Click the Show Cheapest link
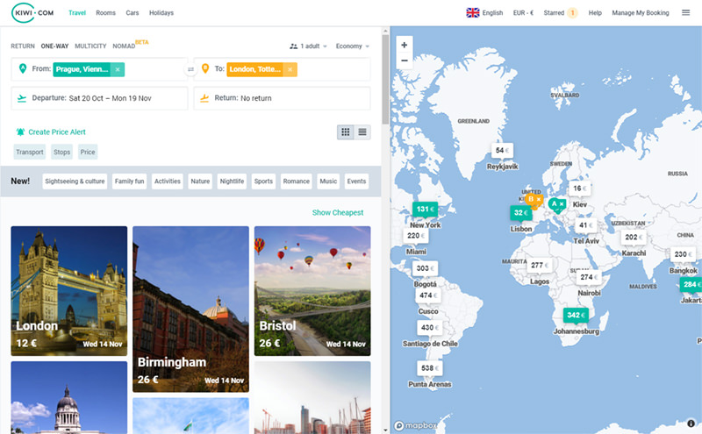Viewport: 702px width, 434px height. (338, 212)
